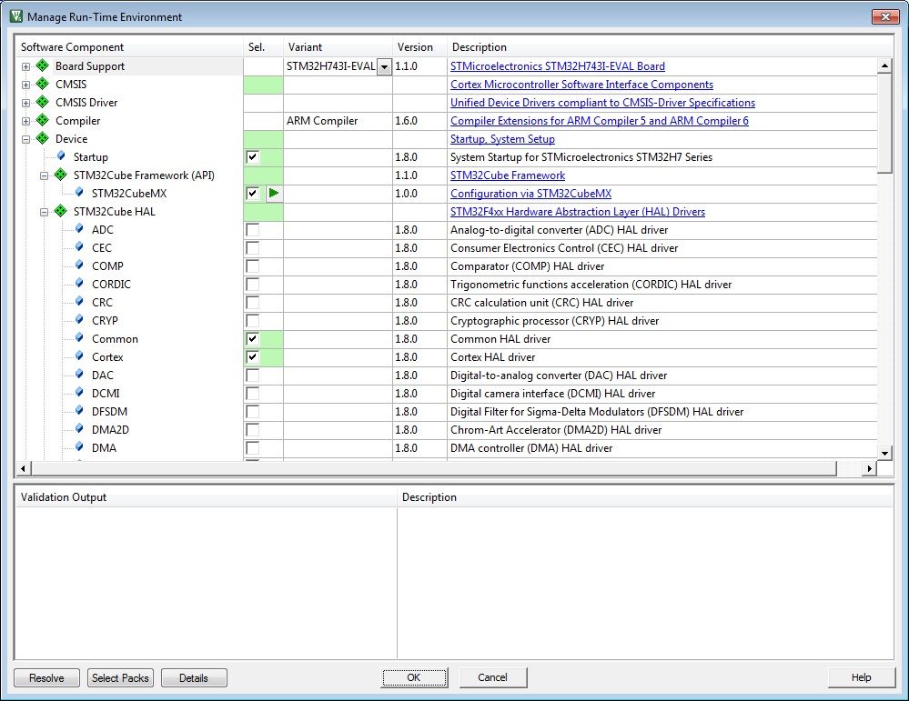Click the Cancel button
The width and height of the screenshot is (909, 701).
493,677
